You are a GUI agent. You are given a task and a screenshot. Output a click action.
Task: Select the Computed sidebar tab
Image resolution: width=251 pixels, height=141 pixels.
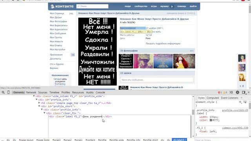click(x=213, y=98)
